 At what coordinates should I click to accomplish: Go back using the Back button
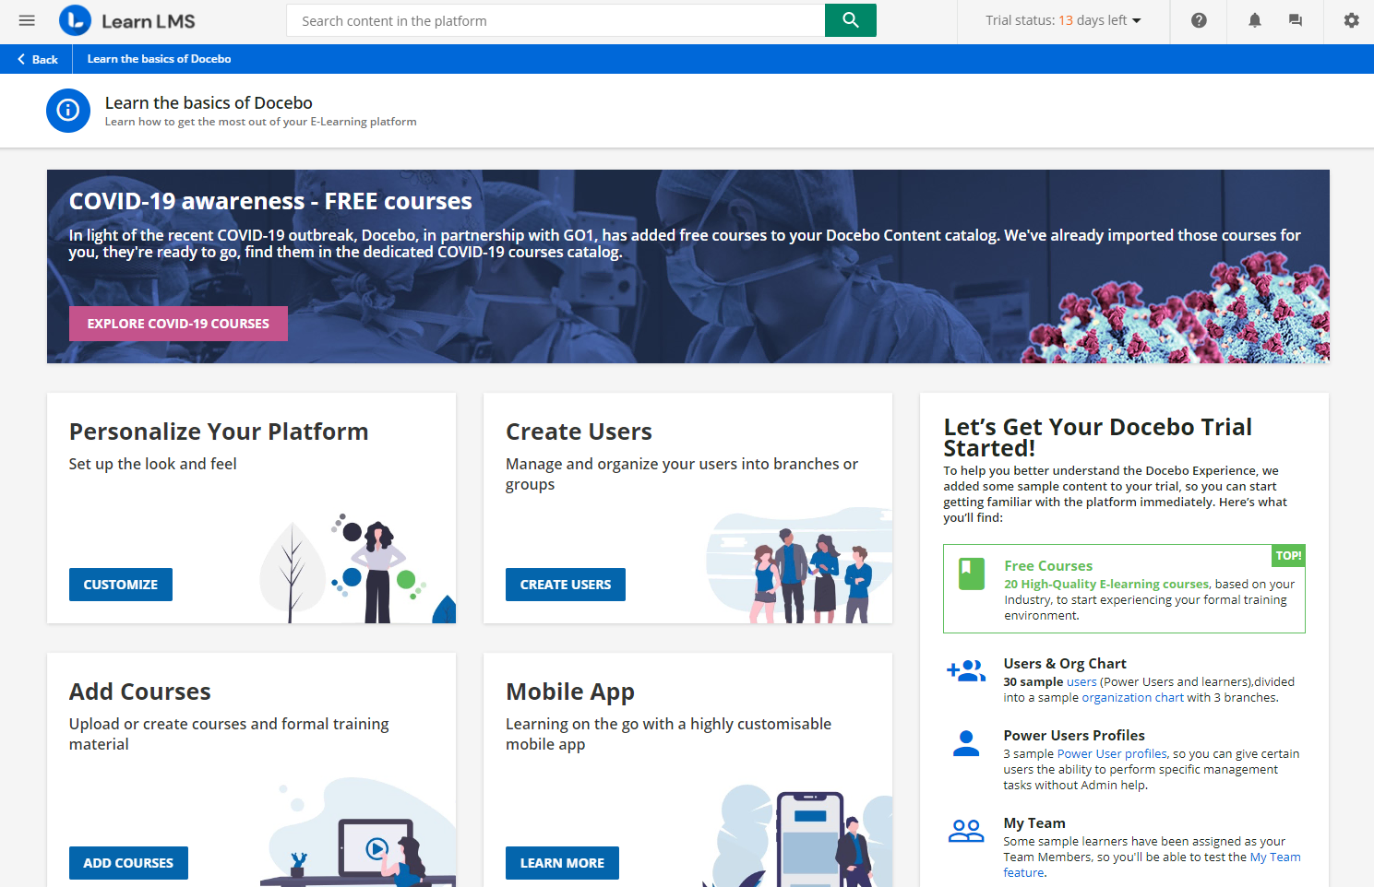tap(37, 59)
